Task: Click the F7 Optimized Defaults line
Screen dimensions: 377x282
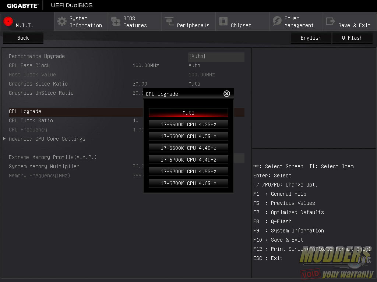Action: click(289, 212)
